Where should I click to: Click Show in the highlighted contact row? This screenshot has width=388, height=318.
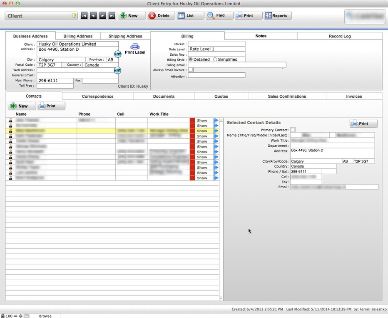coord(202,131)
